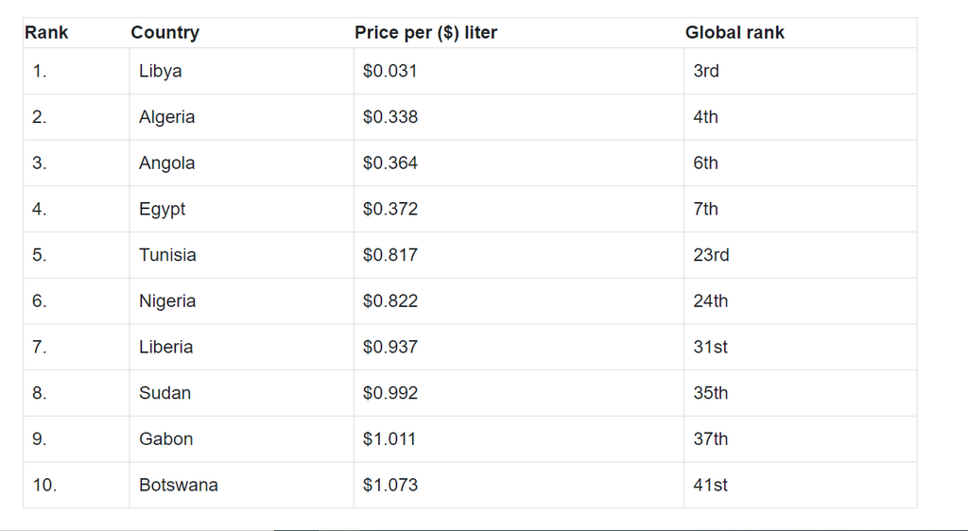Select the Algeria country cell
The height and width of the screenshot is (531, 968).
pos(166,117)
